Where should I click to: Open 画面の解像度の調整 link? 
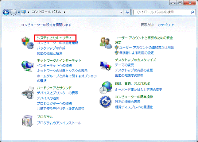129,76
